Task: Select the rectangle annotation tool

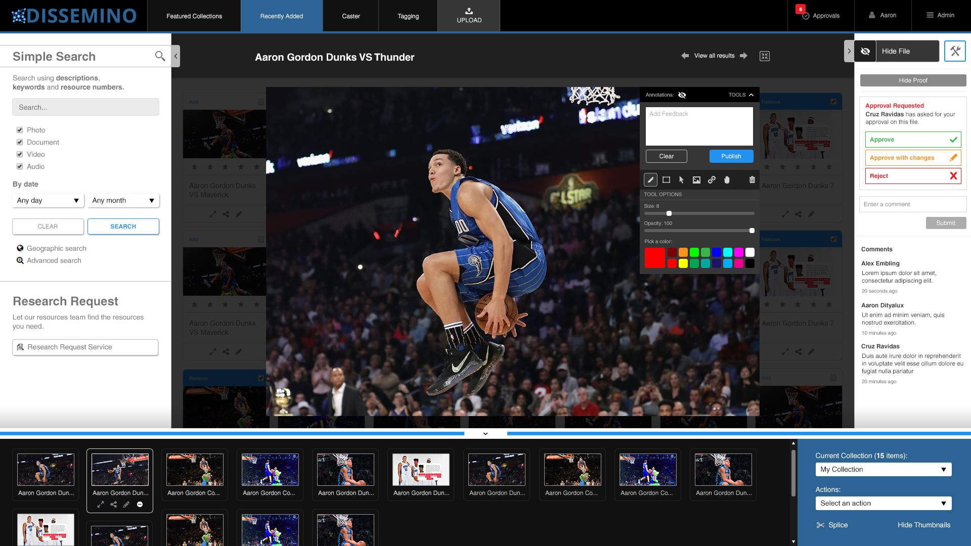Action: (666, 180)
